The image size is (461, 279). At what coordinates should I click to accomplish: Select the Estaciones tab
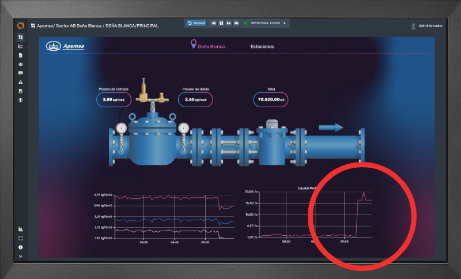(x=262, y=47)
